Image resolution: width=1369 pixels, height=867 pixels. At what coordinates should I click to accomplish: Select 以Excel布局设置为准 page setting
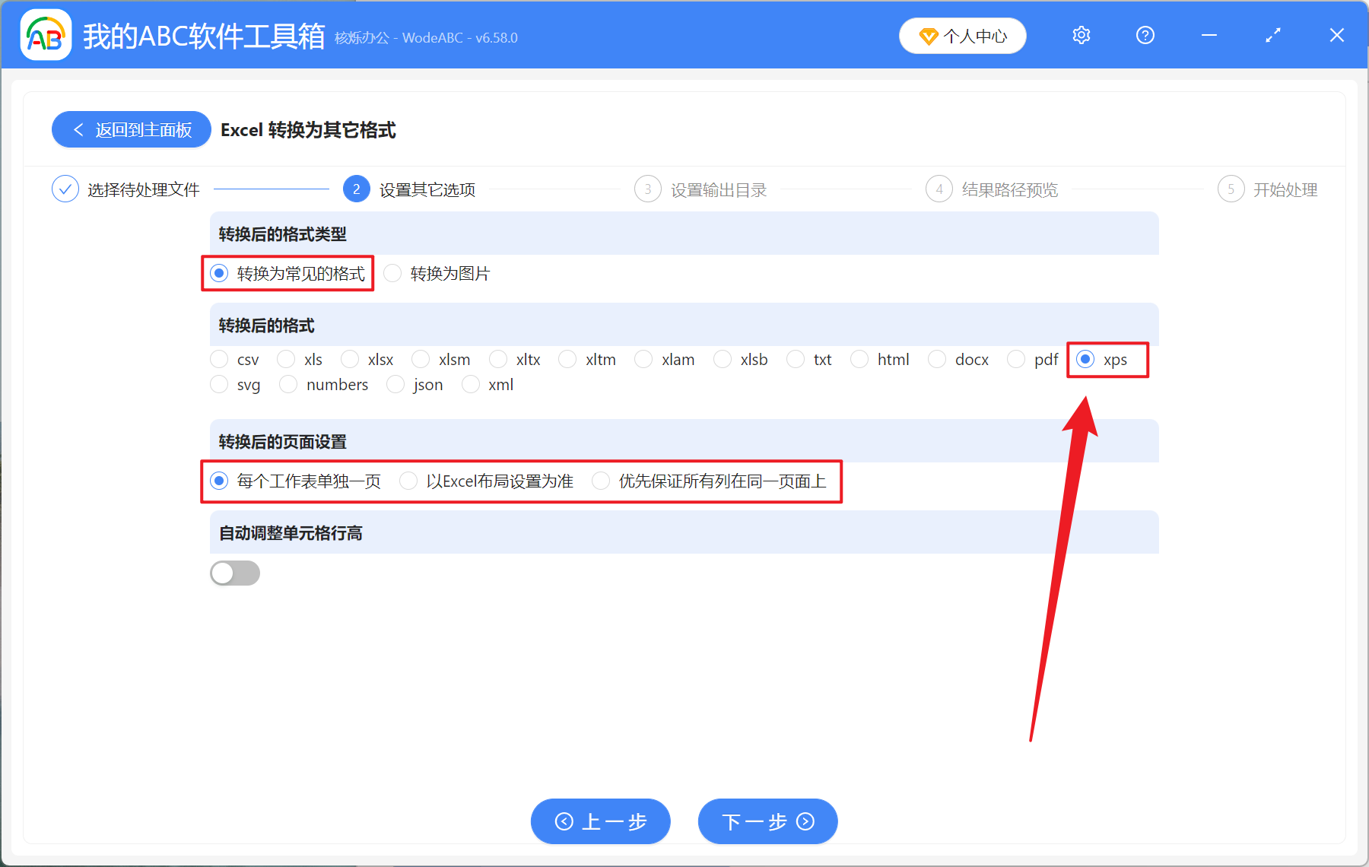[x=409, y=481]
